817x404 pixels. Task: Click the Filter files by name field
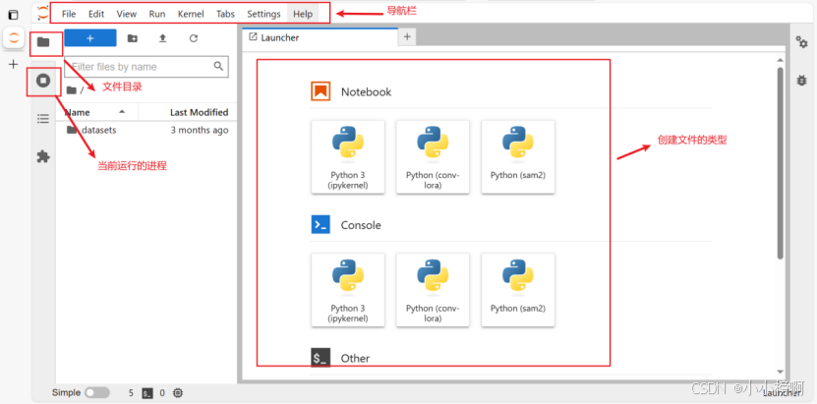pos(146,67)
